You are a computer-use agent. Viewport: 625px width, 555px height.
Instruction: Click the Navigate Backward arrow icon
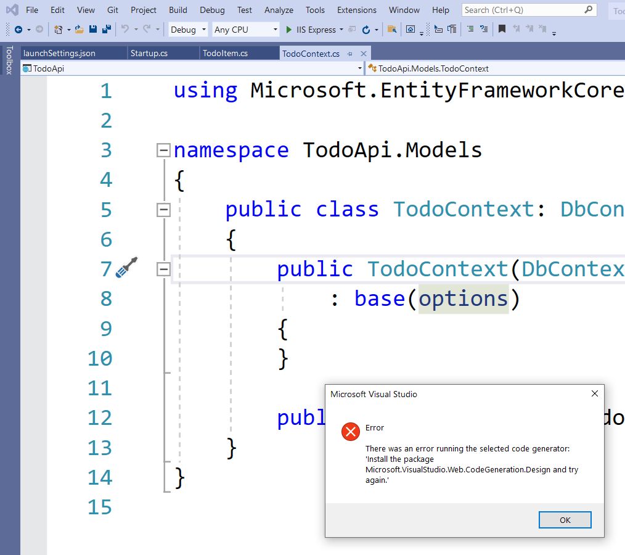[18, 30]
